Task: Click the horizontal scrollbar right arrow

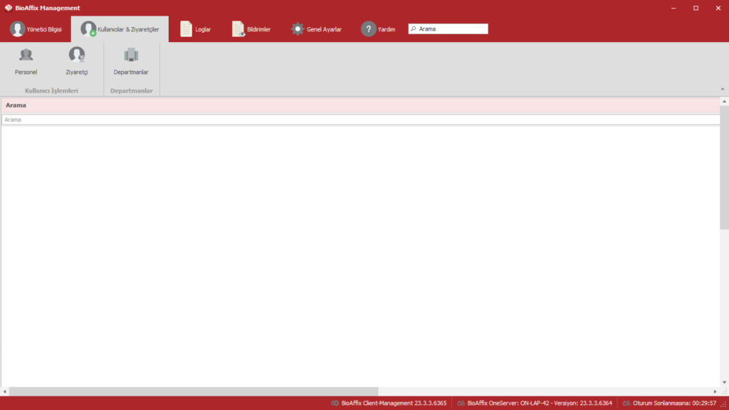Action: click(x=715, y=391)
